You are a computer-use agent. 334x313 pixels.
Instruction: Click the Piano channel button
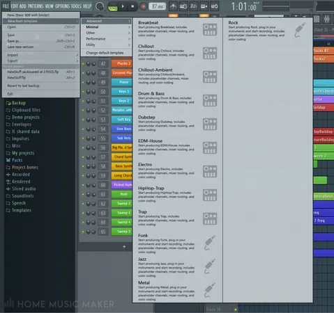[122, 82]
